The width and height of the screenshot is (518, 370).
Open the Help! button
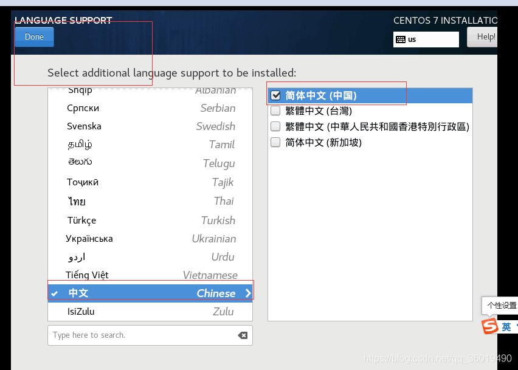pyautogui.click(x=482, y=36)
